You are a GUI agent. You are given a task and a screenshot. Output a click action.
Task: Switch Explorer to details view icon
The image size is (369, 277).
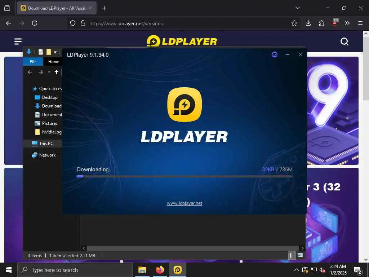(x=291, y=255)
